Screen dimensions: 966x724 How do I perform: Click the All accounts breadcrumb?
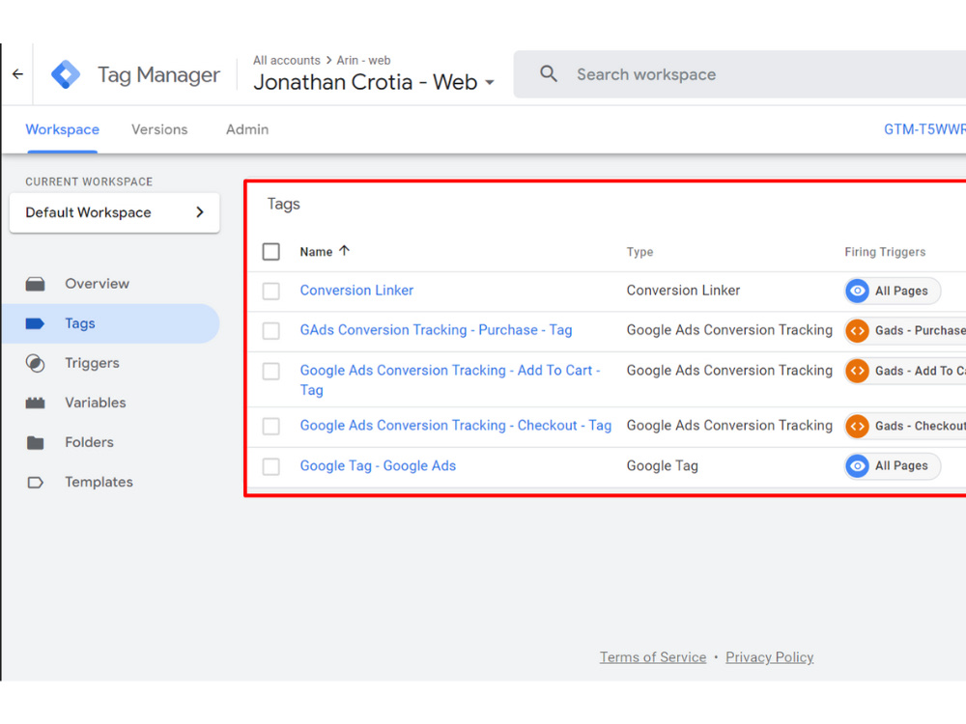pyautogui.click(x=287, y=60)
